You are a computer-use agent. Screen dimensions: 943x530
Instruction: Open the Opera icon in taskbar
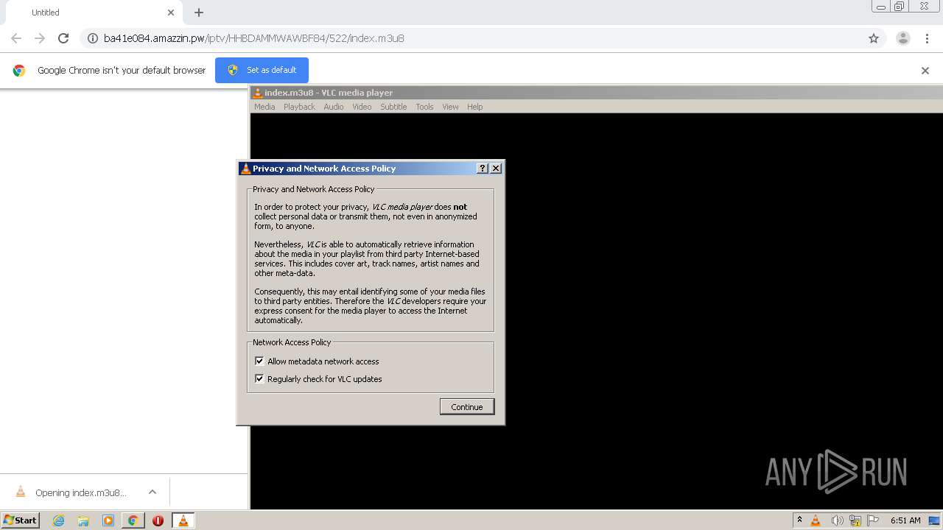158,520
